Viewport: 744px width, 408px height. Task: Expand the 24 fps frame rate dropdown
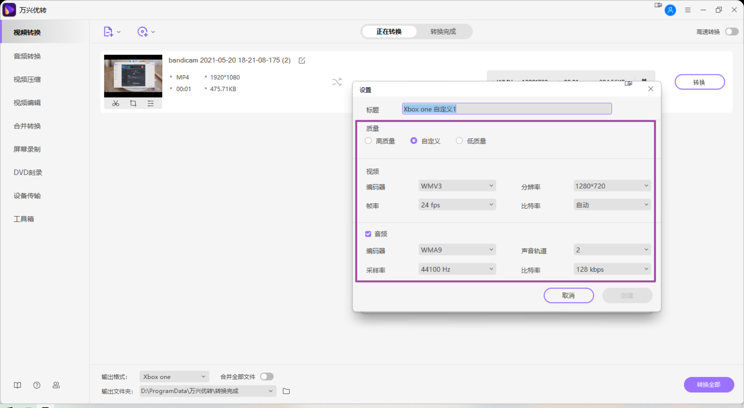457,205
